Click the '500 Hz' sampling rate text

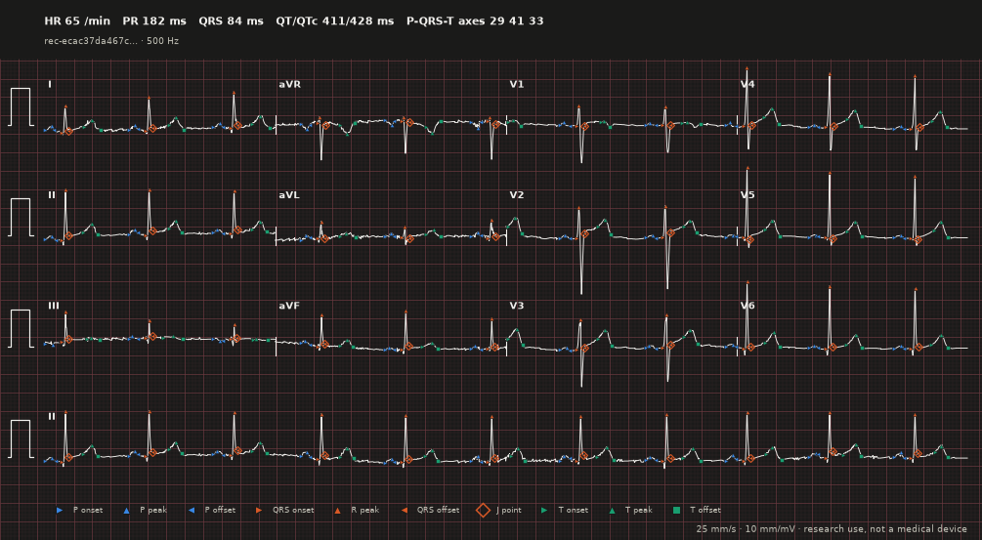coord(163,41)
